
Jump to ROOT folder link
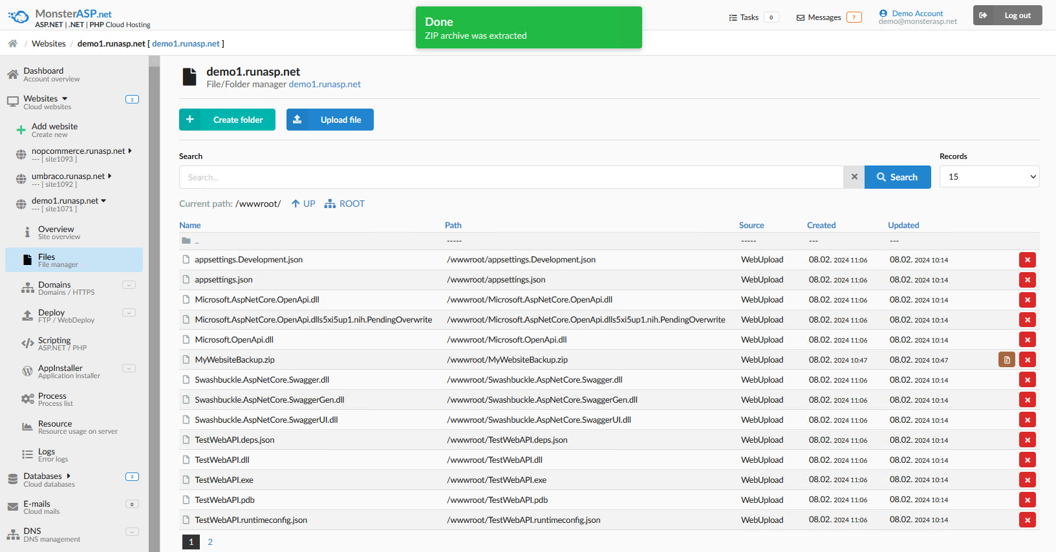[345, 204]
